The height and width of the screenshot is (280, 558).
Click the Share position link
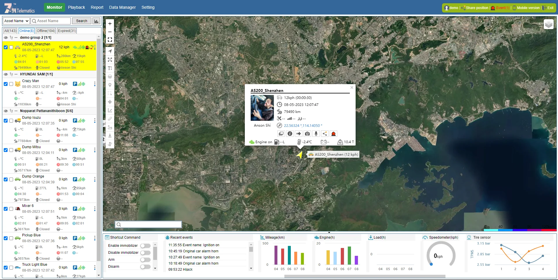tap(475, 8)
